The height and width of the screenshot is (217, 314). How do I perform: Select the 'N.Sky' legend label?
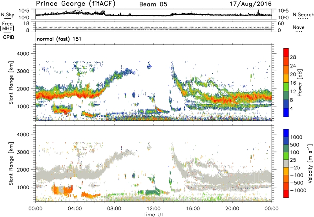point(7,14)
